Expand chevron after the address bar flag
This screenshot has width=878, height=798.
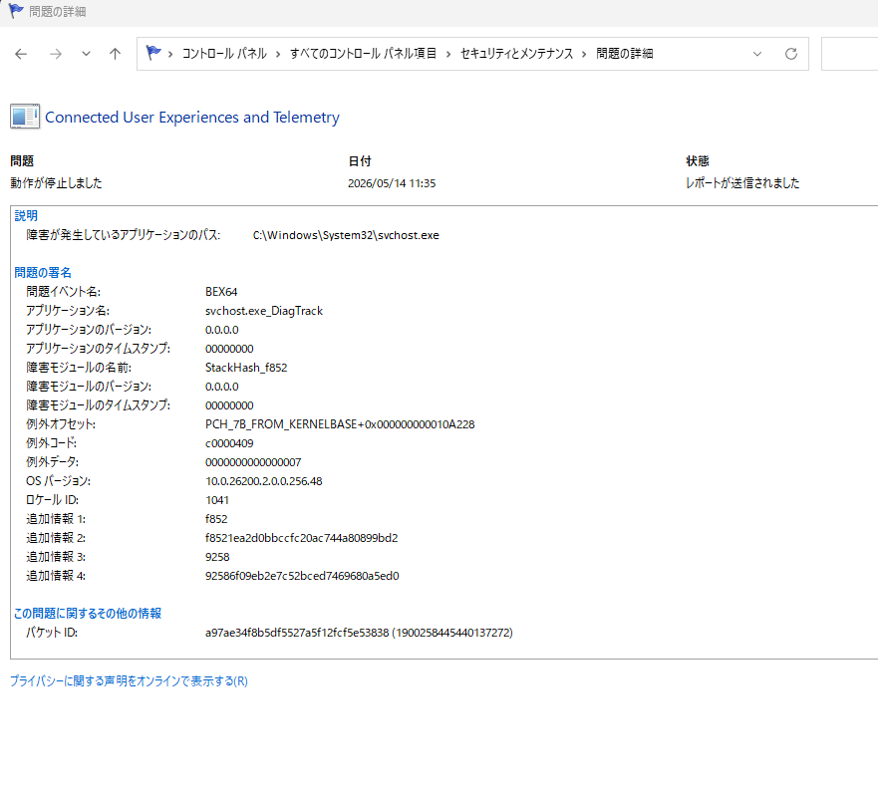170,54
